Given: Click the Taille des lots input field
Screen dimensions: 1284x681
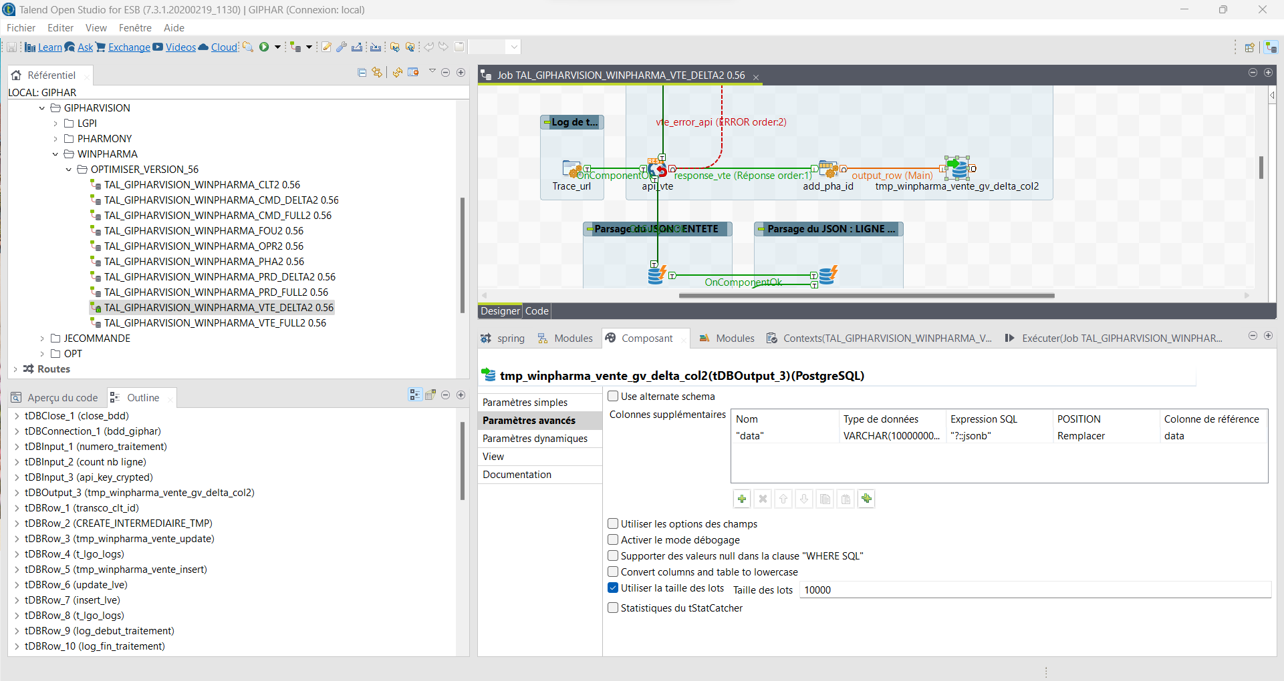Looking at the screenshot, I should 1033,590.
